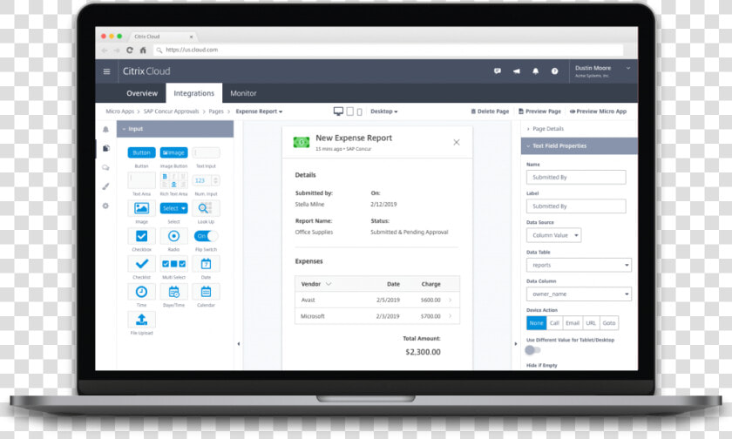The image size is (732, 439).
Task: Open the hamburger menu in Citrix Cloud header
Action: click(x=106, y=71)
